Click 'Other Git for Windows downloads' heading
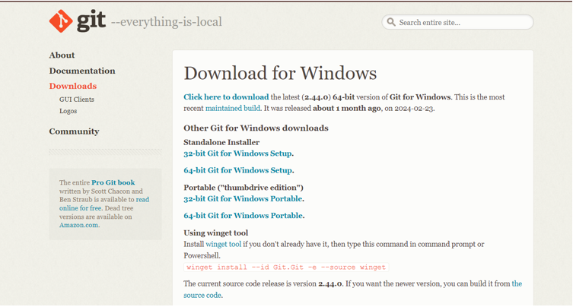573x307 pixels. point(256,128)
